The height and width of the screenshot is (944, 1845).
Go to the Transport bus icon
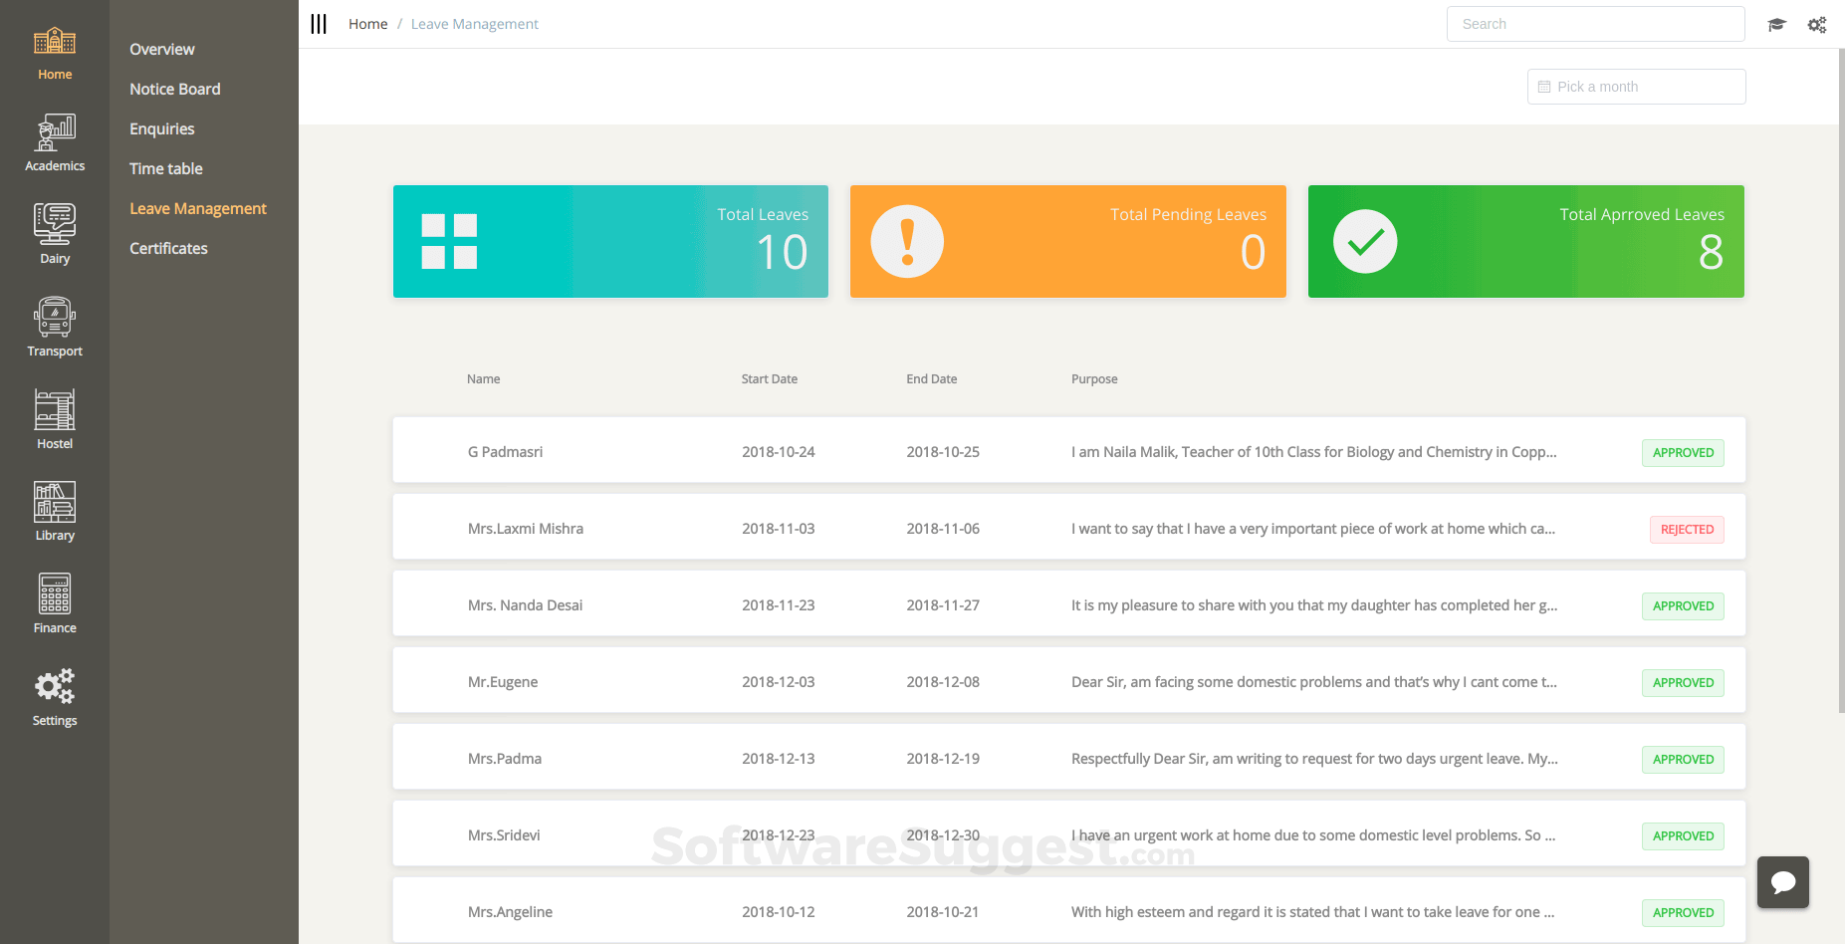tap(55, 318)
